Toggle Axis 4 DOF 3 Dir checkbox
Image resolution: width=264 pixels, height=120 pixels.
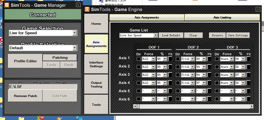[x=217, y=83]
